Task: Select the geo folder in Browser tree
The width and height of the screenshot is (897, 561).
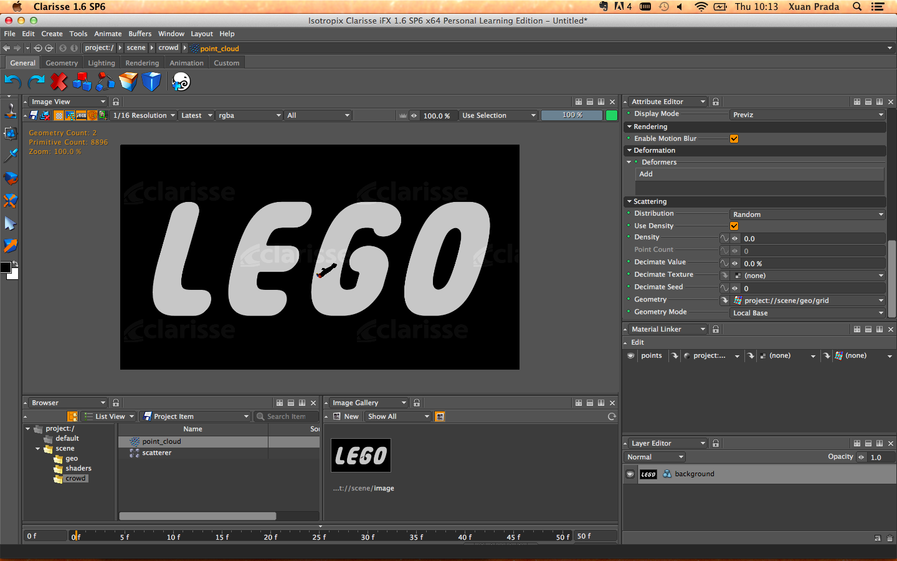Action: pos(72,459)
